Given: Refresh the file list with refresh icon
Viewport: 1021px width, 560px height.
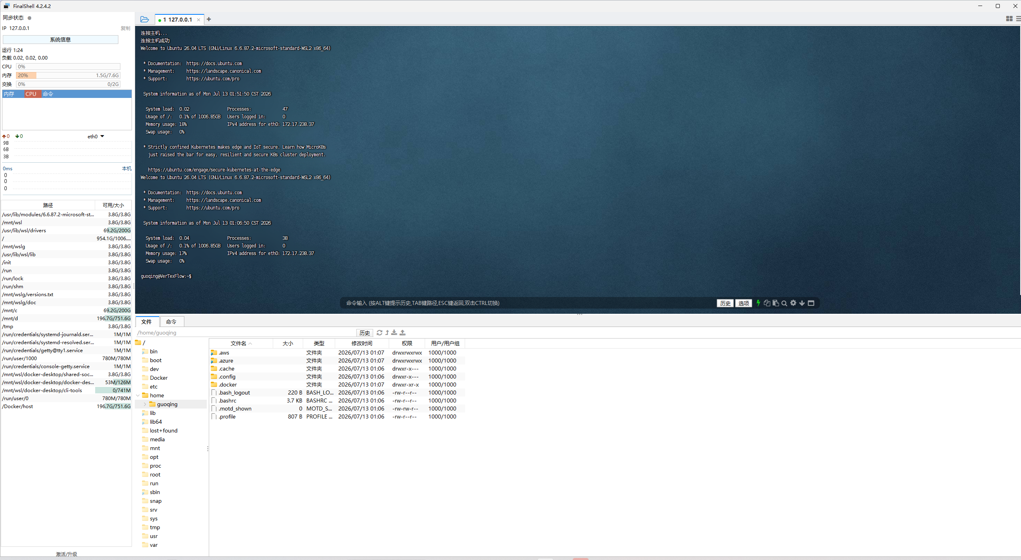Looking at the screenshot, I should (380, 333).
